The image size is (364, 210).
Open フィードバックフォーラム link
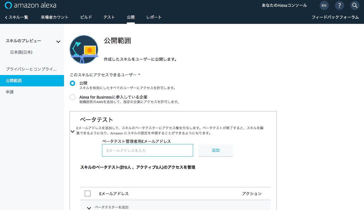pyautogui.click(x=335, y=17)
